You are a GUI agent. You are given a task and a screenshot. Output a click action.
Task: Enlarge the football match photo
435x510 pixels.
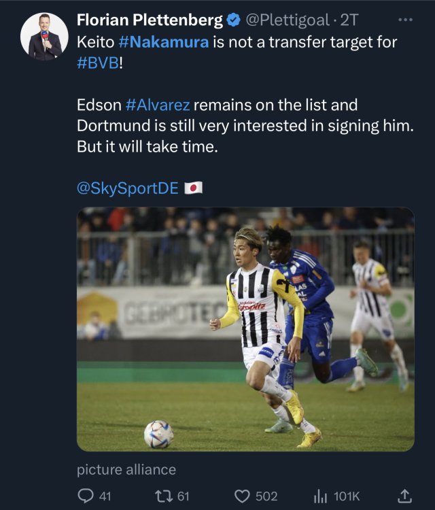[245, 329]
